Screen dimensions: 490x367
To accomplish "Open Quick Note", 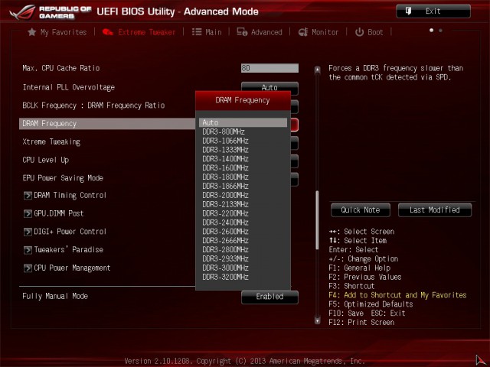I will [361, 210].
